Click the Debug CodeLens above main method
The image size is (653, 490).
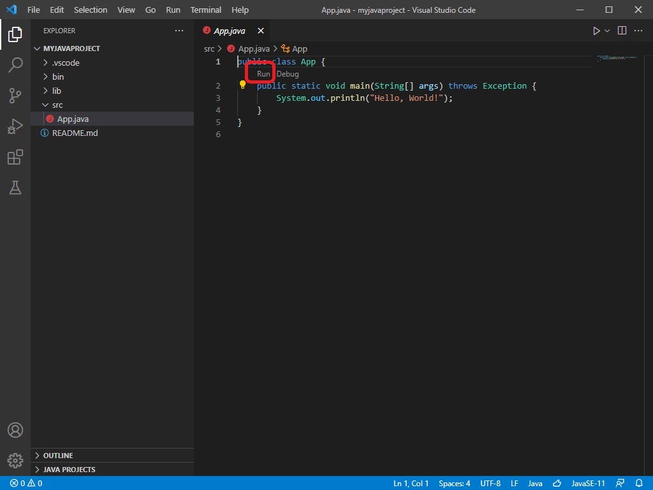coord(288,74)
